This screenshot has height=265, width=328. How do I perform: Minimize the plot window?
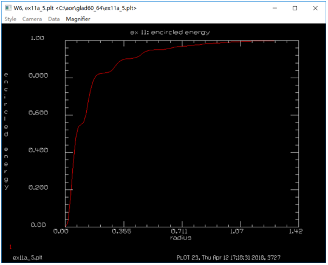pyautogui.click(x=275, y=8)
